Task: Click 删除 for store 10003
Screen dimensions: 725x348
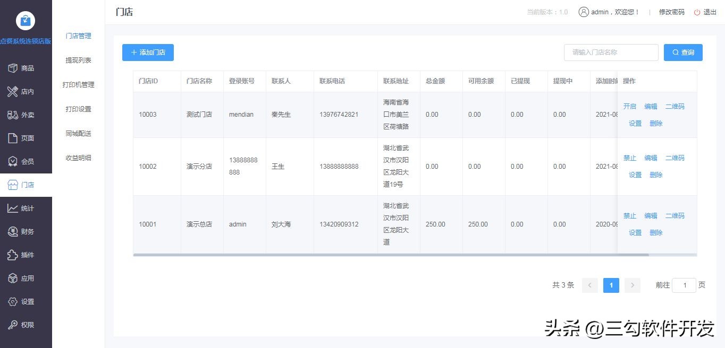Action: (656, 123)
